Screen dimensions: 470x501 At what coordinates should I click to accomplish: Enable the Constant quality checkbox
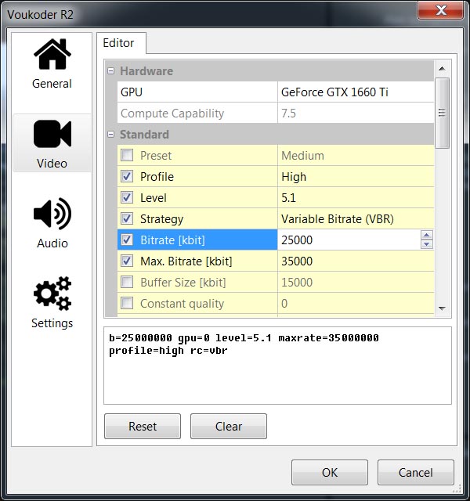pyautogui.click(x=127, y=303)
